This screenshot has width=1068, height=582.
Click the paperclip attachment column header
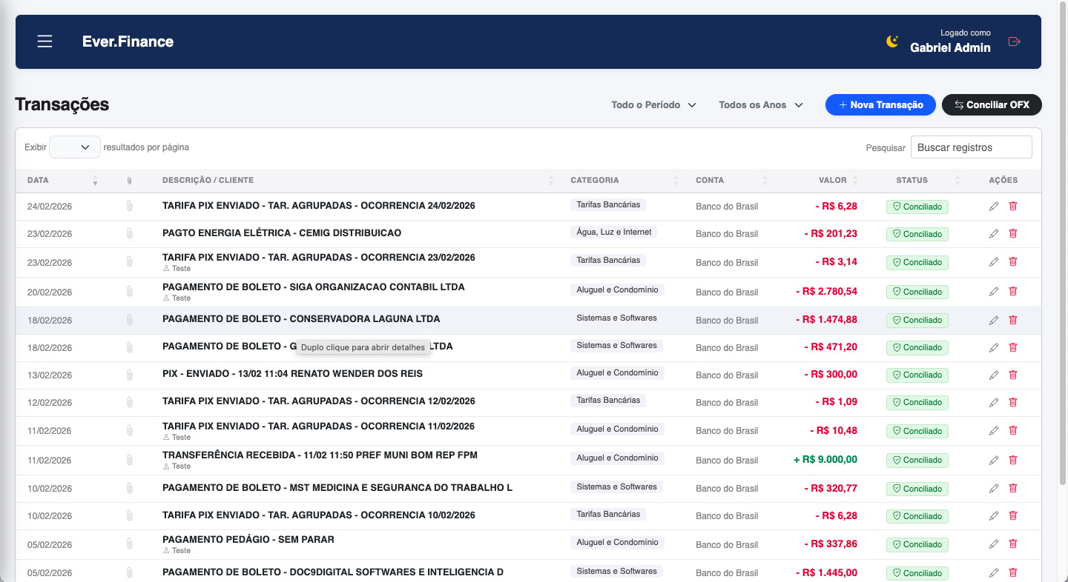point(129,180)
